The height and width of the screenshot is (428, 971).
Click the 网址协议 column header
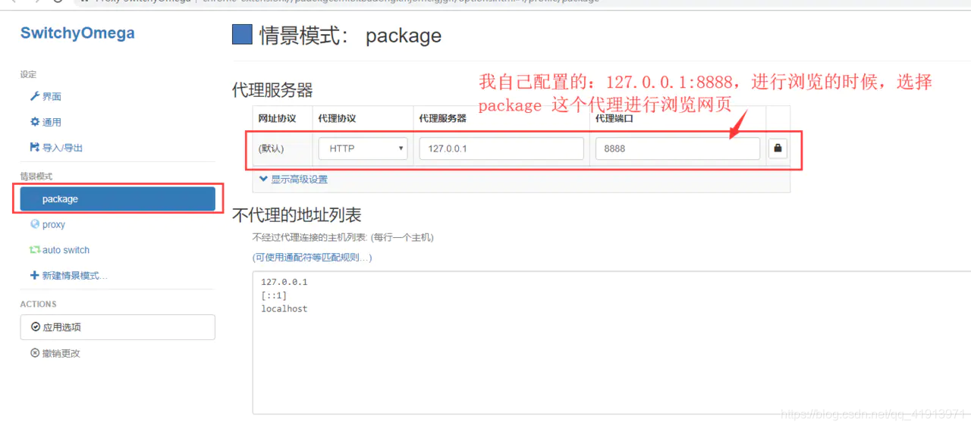(276, 119)
